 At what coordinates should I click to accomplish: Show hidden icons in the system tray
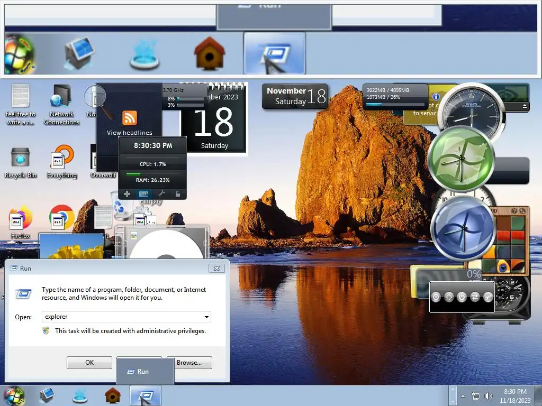pyautogui.click(x=463, y=396)
